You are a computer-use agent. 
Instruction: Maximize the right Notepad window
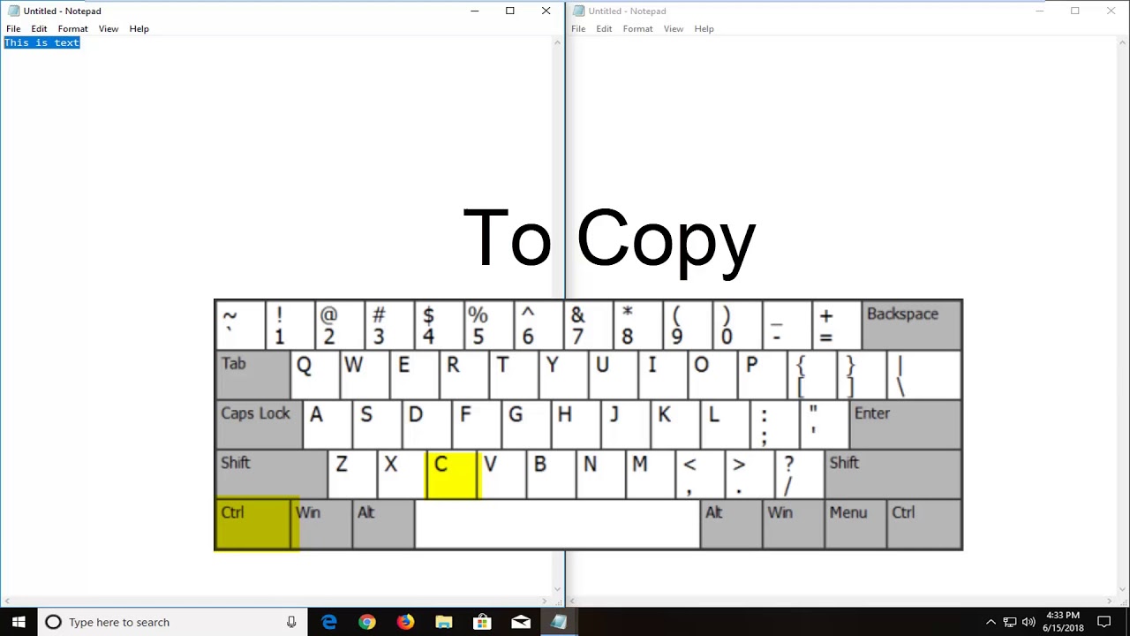pos(1074,11)
